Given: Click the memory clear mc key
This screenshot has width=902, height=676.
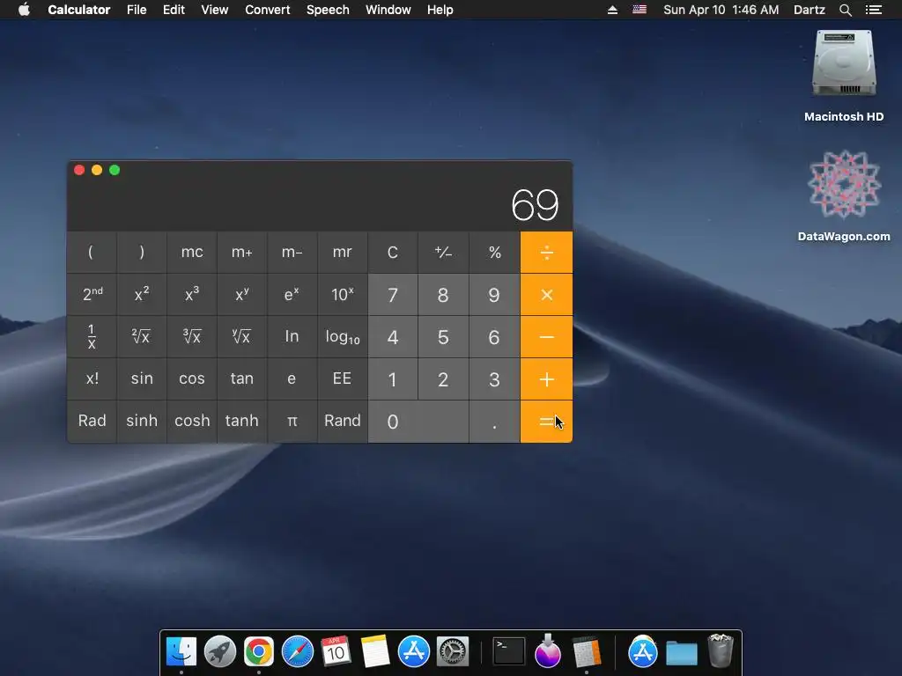Looking at the screenshot, I should pyautogui.click(x=191, y=253).
